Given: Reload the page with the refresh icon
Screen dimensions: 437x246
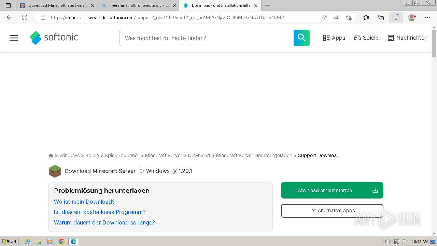Looking at the screenshot, I should tap(25, 17).
